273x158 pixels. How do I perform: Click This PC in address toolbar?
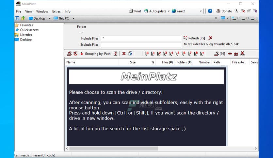click(x=61, y=18)
